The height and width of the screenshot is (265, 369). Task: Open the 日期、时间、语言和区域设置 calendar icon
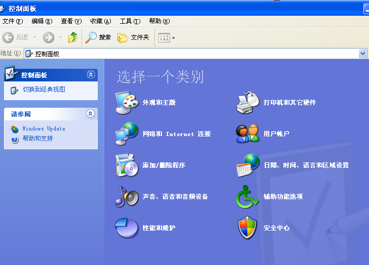(x=248, y=165)
